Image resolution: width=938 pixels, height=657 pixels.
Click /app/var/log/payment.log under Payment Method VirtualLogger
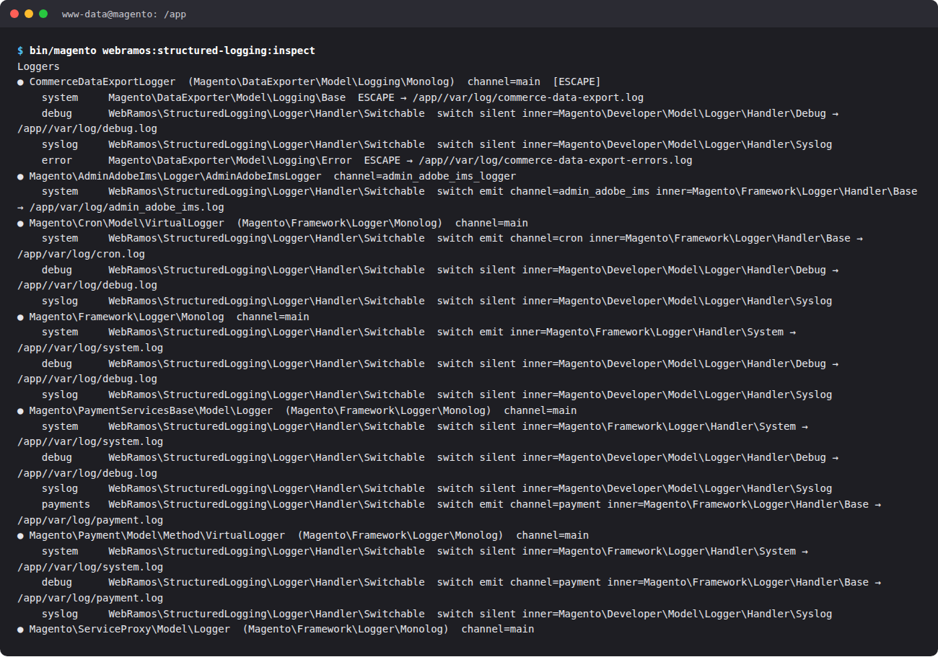point(90,598)
